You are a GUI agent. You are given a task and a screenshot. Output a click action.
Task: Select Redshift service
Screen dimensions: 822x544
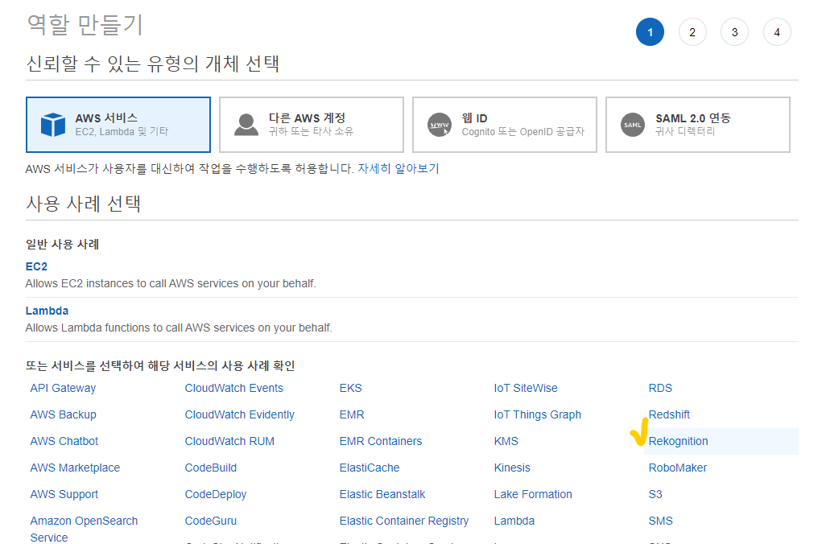coord(670,414)
